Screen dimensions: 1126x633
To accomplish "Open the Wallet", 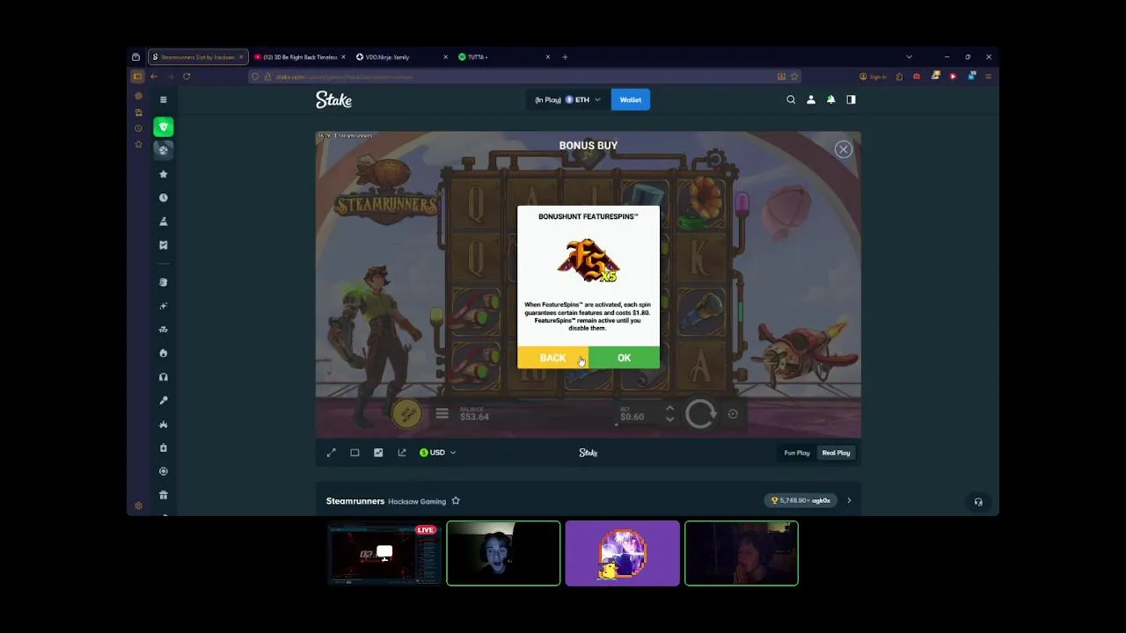I will point(631,100).
